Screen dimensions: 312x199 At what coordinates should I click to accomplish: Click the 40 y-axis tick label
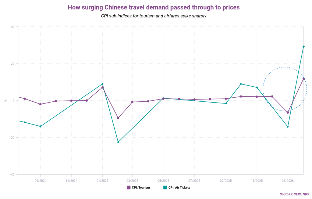pyautogui.click(x=13, y=27)
